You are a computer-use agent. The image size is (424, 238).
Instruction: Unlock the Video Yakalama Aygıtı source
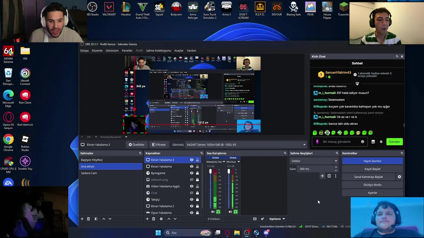coord(197,186)
